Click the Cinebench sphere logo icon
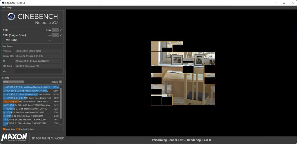The width and height of the screenshot is (297, 144). tap(11, 17)
